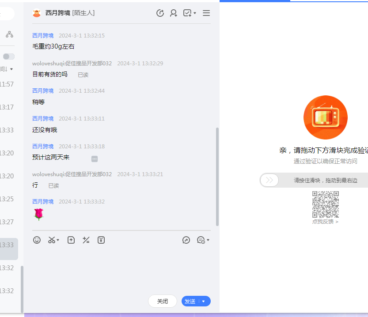The image size is (368, 317).
Task: Click the refresh clock icon in header
Action: click(x=160, y=13)
